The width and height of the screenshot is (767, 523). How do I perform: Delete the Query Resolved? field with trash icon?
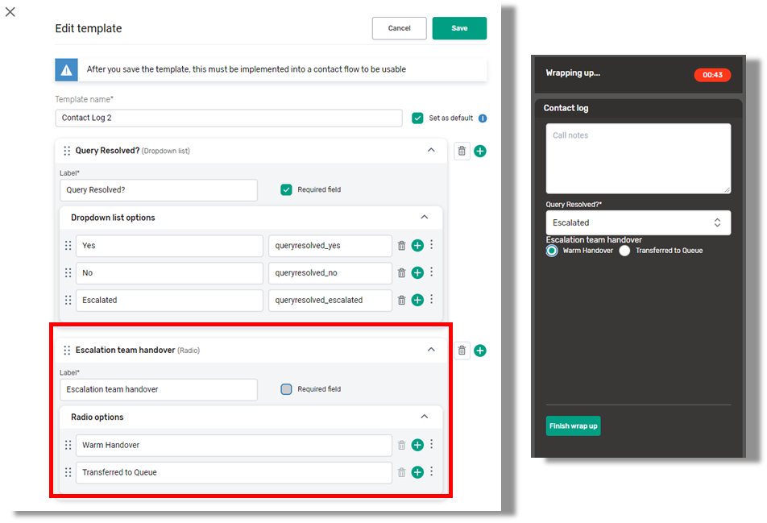(x=462, y=151)
